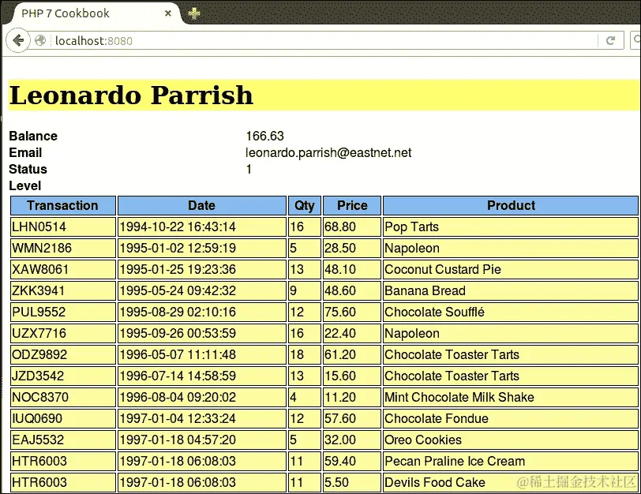Select transaction cell XAW8061
This screenshot has width=641, height=494.
click(63, 269)
